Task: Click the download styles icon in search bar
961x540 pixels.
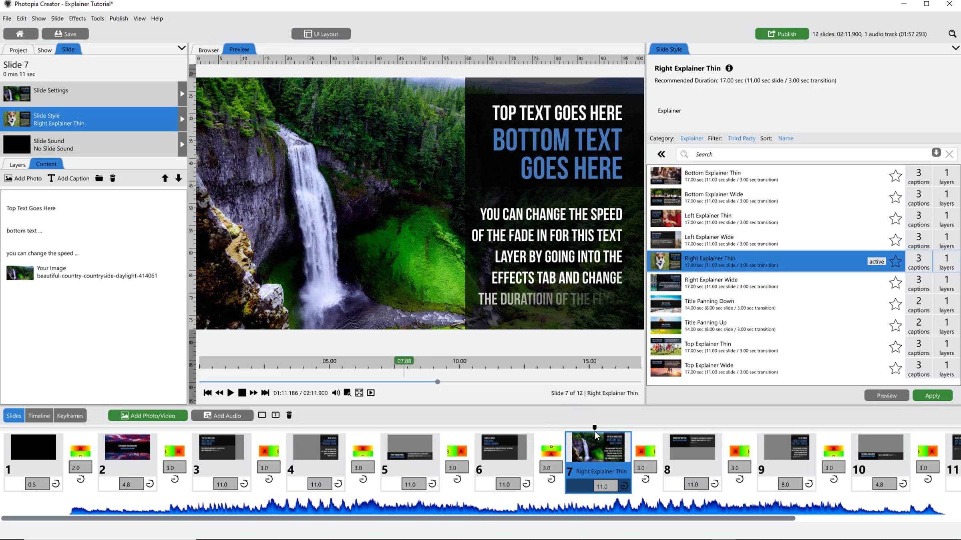Action: (936, 153)
